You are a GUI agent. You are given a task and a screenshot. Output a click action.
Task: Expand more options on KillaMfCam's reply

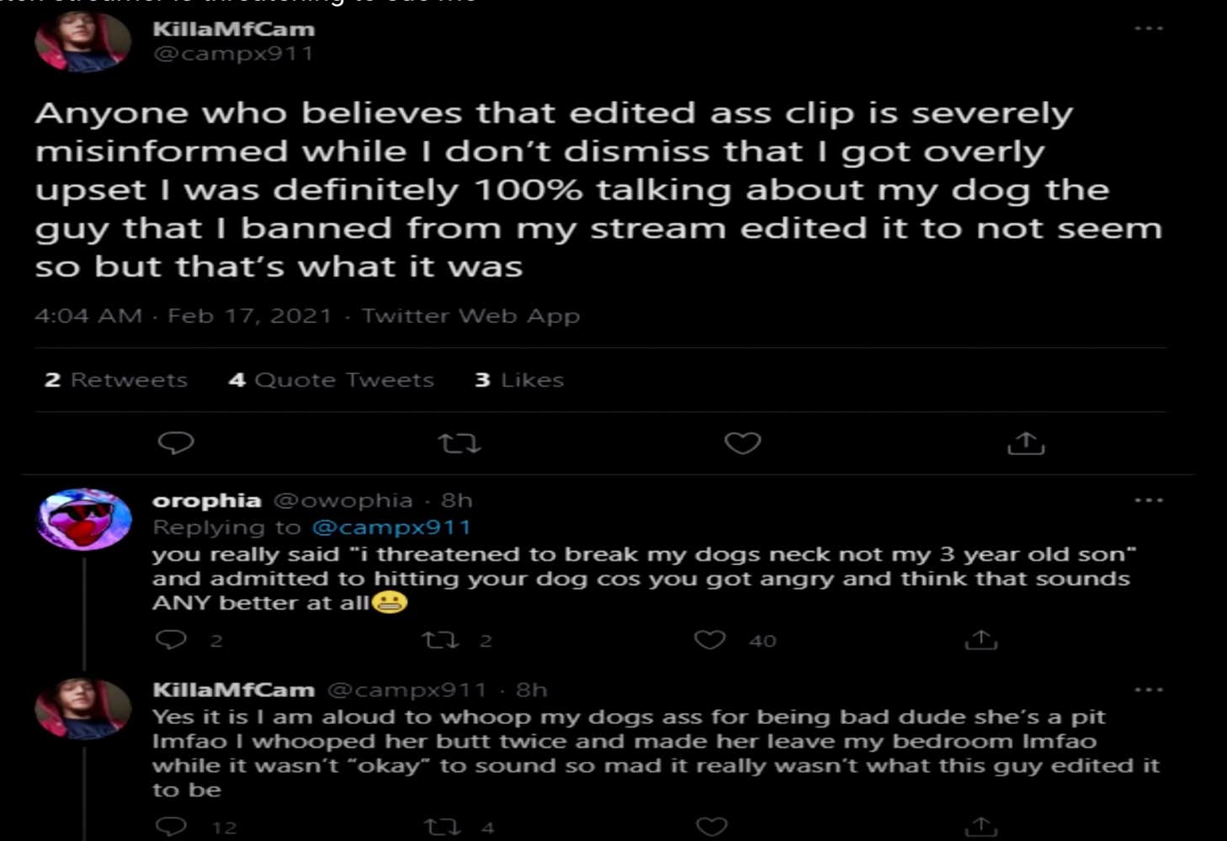pyautogui.click(x=1148, y=690)
